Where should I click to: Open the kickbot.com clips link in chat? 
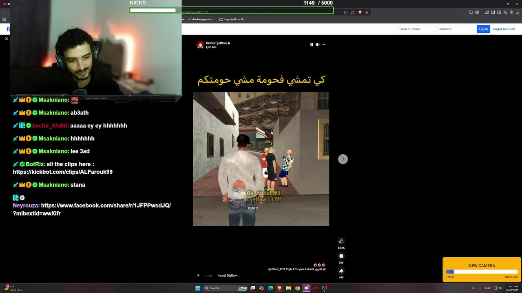point(63,172)
